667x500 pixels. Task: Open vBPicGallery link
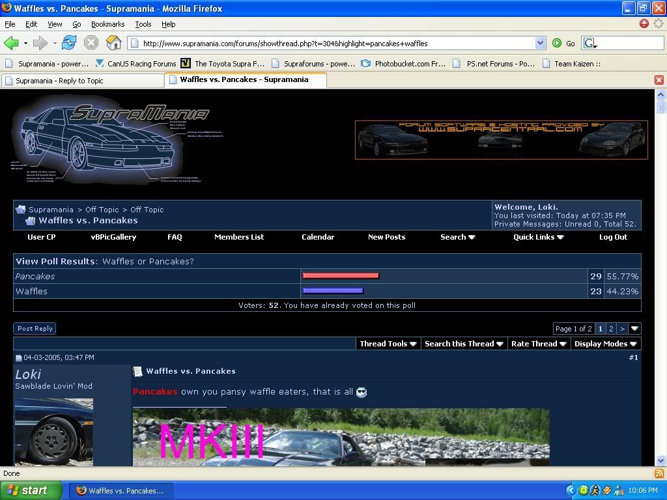[x=113, y=237]
